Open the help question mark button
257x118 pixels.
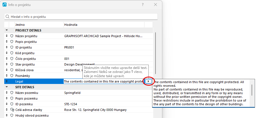pos(143,5)
